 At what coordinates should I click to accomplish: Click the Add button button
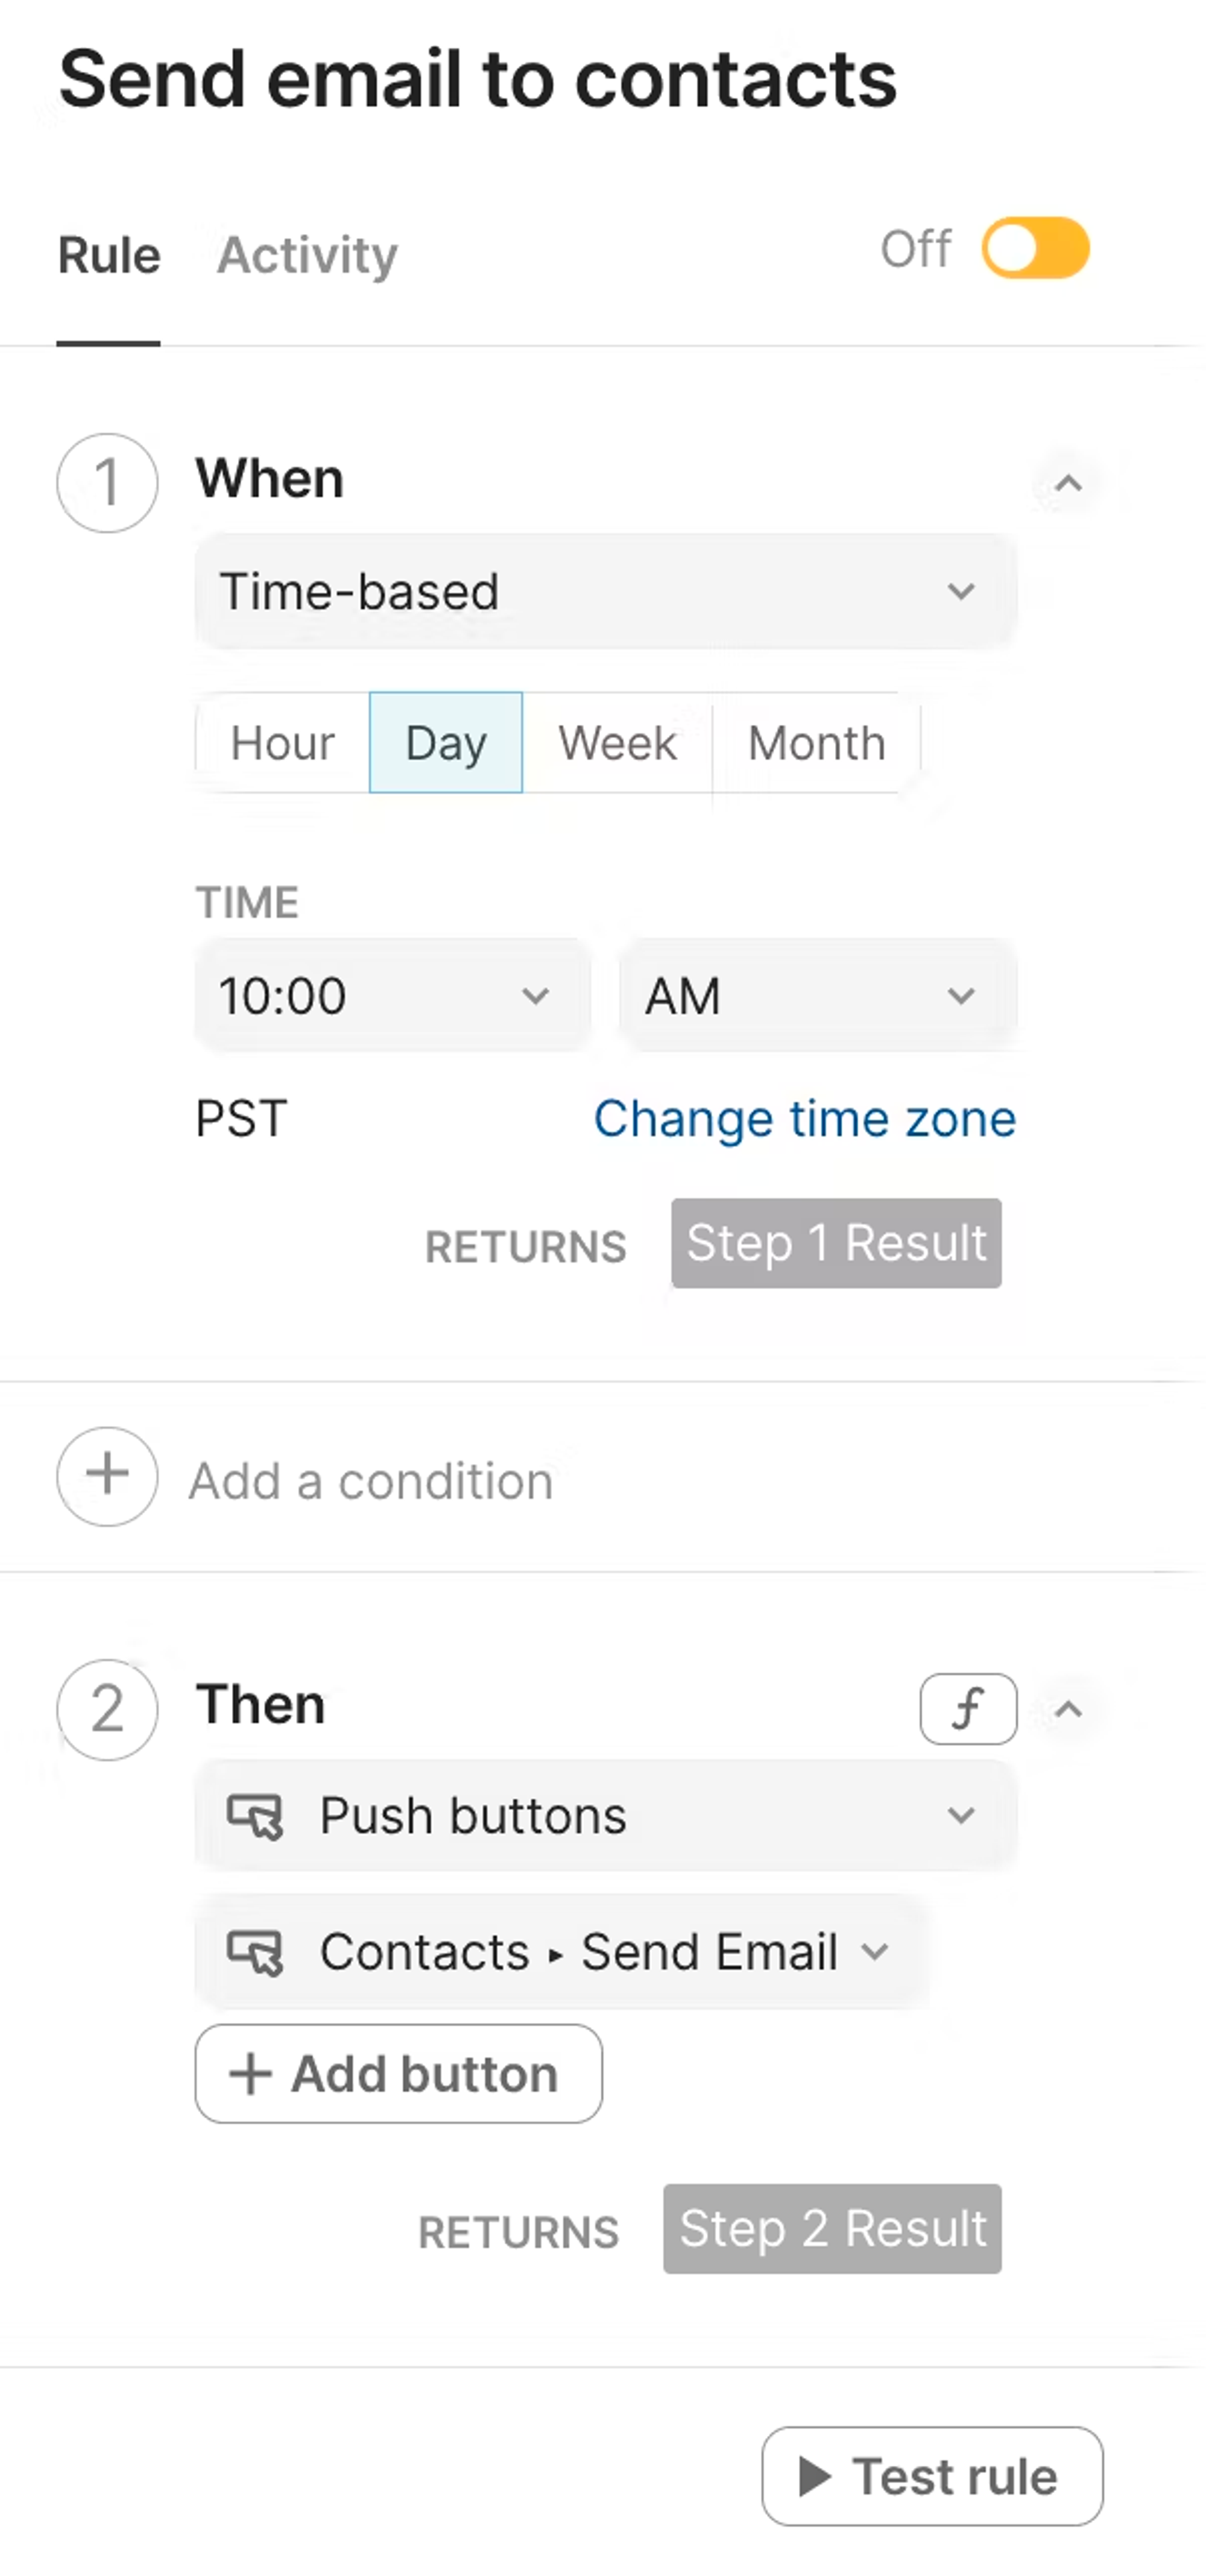[398, 2073]
